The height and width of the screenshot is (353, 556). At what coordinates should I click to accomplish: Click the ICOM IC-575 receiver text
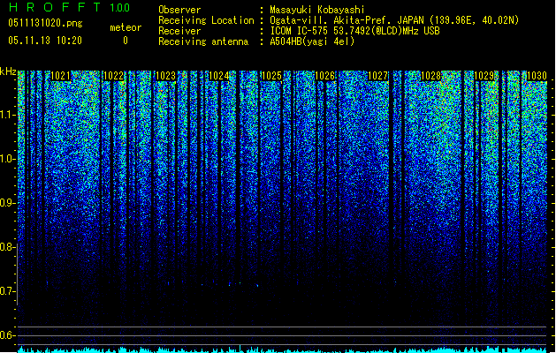coord(354,31)
